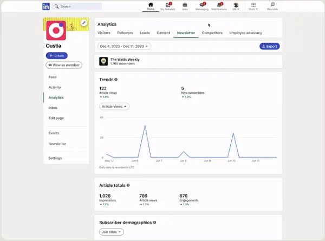This screenshot has height=241, width=325.
Task: Click the search magnifier icon
Action: pos(56,6)
